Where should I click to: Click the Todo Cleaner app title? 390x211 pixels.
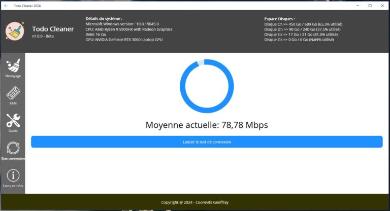pyautogui.click(x=53, y=29)
